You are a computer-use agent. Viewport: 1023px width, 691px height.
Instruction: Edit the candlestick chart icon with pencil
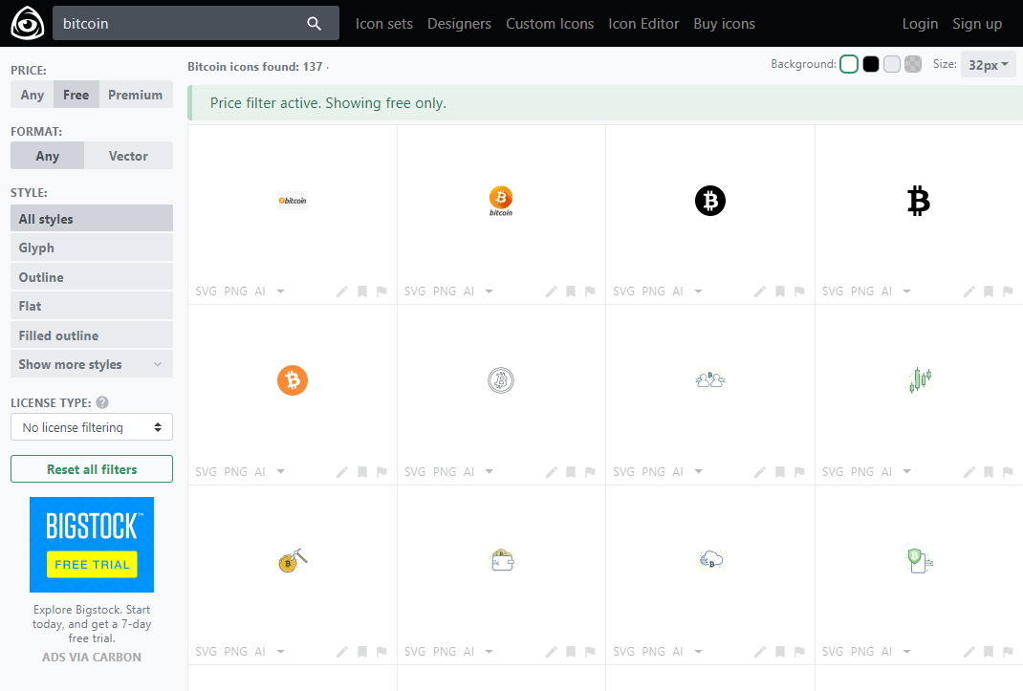969,472
